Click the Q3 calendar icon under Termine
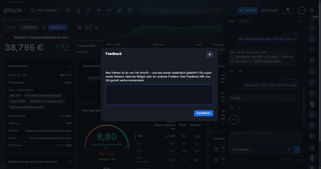Image resolution: width=321 pixels, height=169 pixels. (216, 161)
